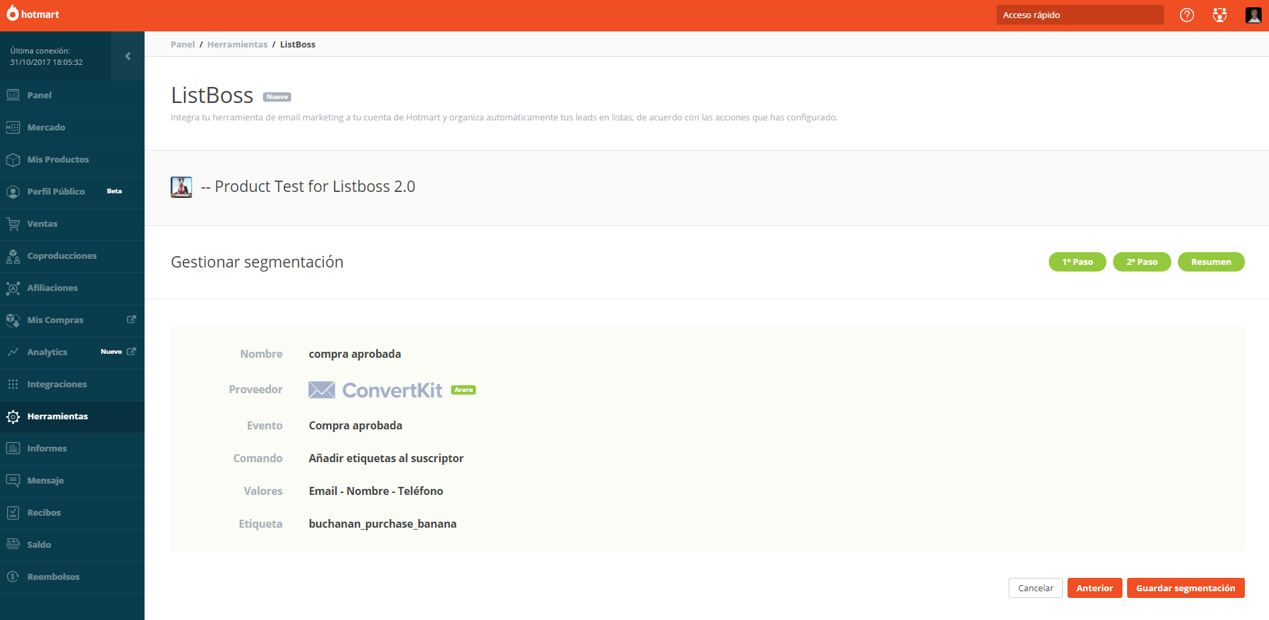
Task: Select Afiliaciones in the sidebar
Action: click(x=72, y=288)
